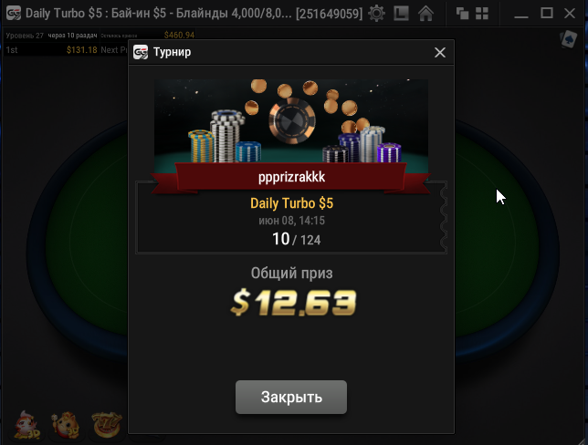The height and width of the screenshot is (445, 588).
Task: Open the 3D fish game icon
Action: [x=27, y=425]
